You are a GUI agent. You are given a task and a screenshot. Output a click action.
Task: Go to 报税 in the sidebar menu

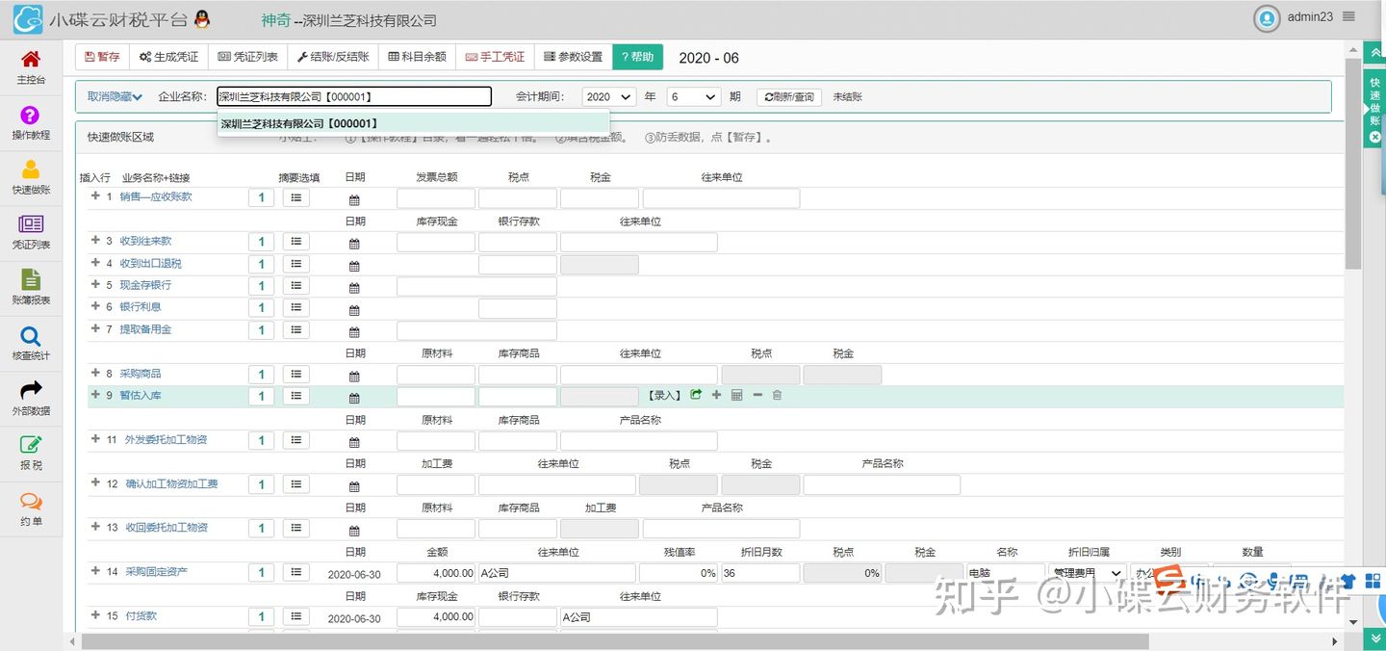click(x=30, y=453)
